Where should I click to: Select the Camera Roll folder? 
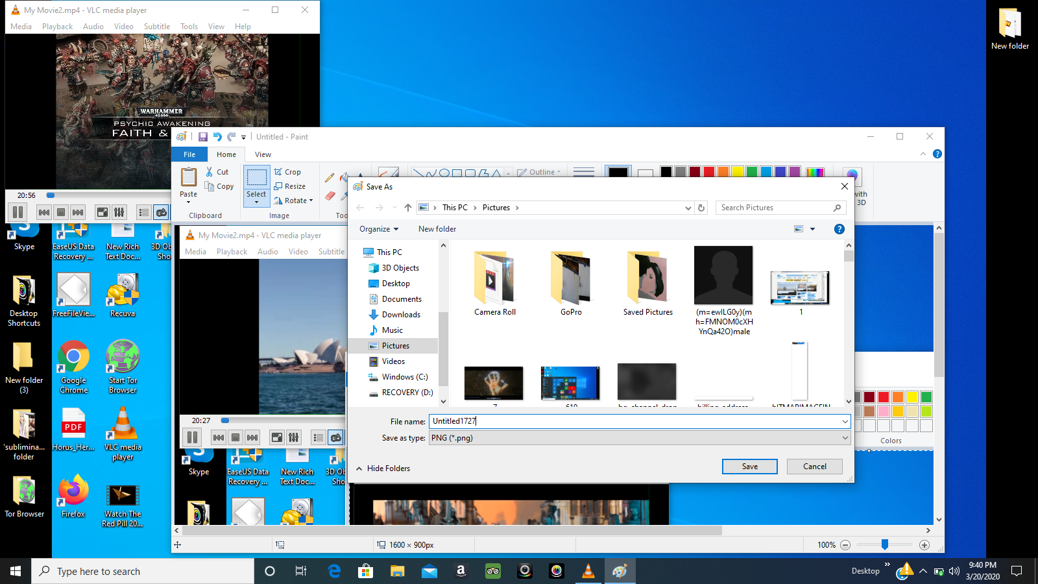(x=495, y=284)
